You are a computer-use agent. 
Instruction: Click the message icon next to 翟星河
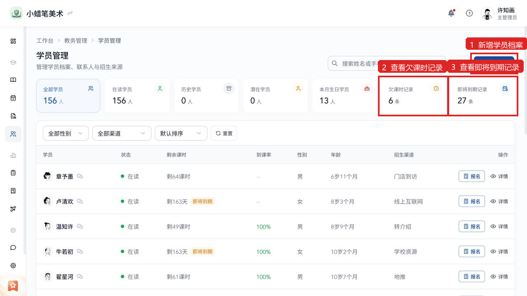pos(80,277)
